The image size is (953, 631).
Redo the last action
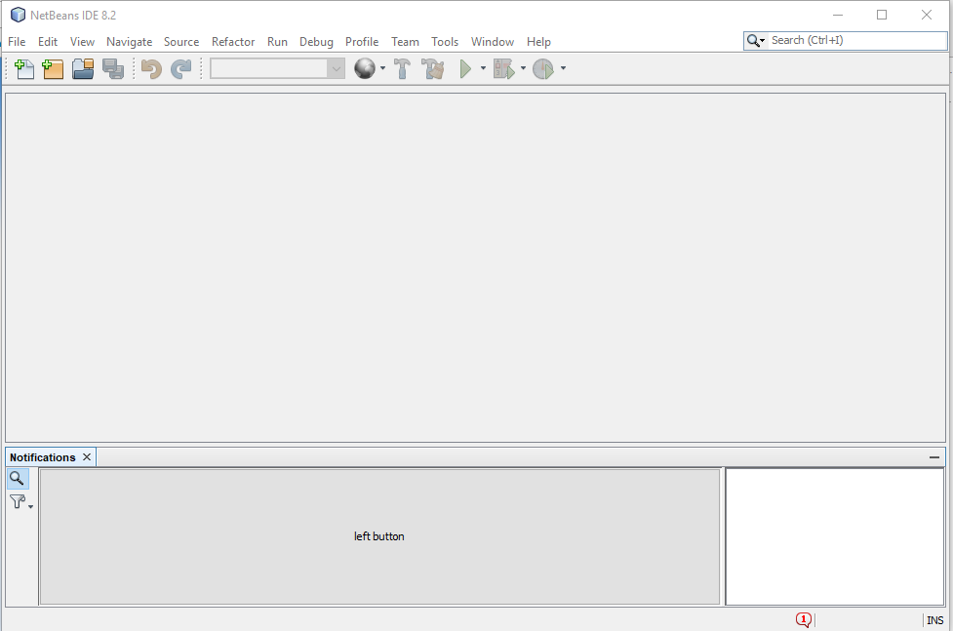180,68
